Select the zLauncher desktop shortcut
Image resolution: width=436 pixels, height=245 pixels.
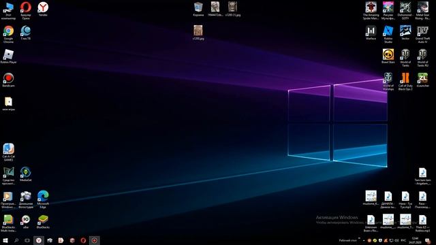point(422,80)
